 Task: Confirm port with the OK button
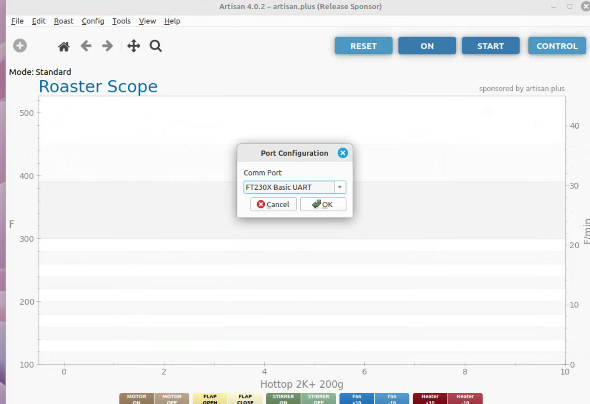[x=323, y=204]
